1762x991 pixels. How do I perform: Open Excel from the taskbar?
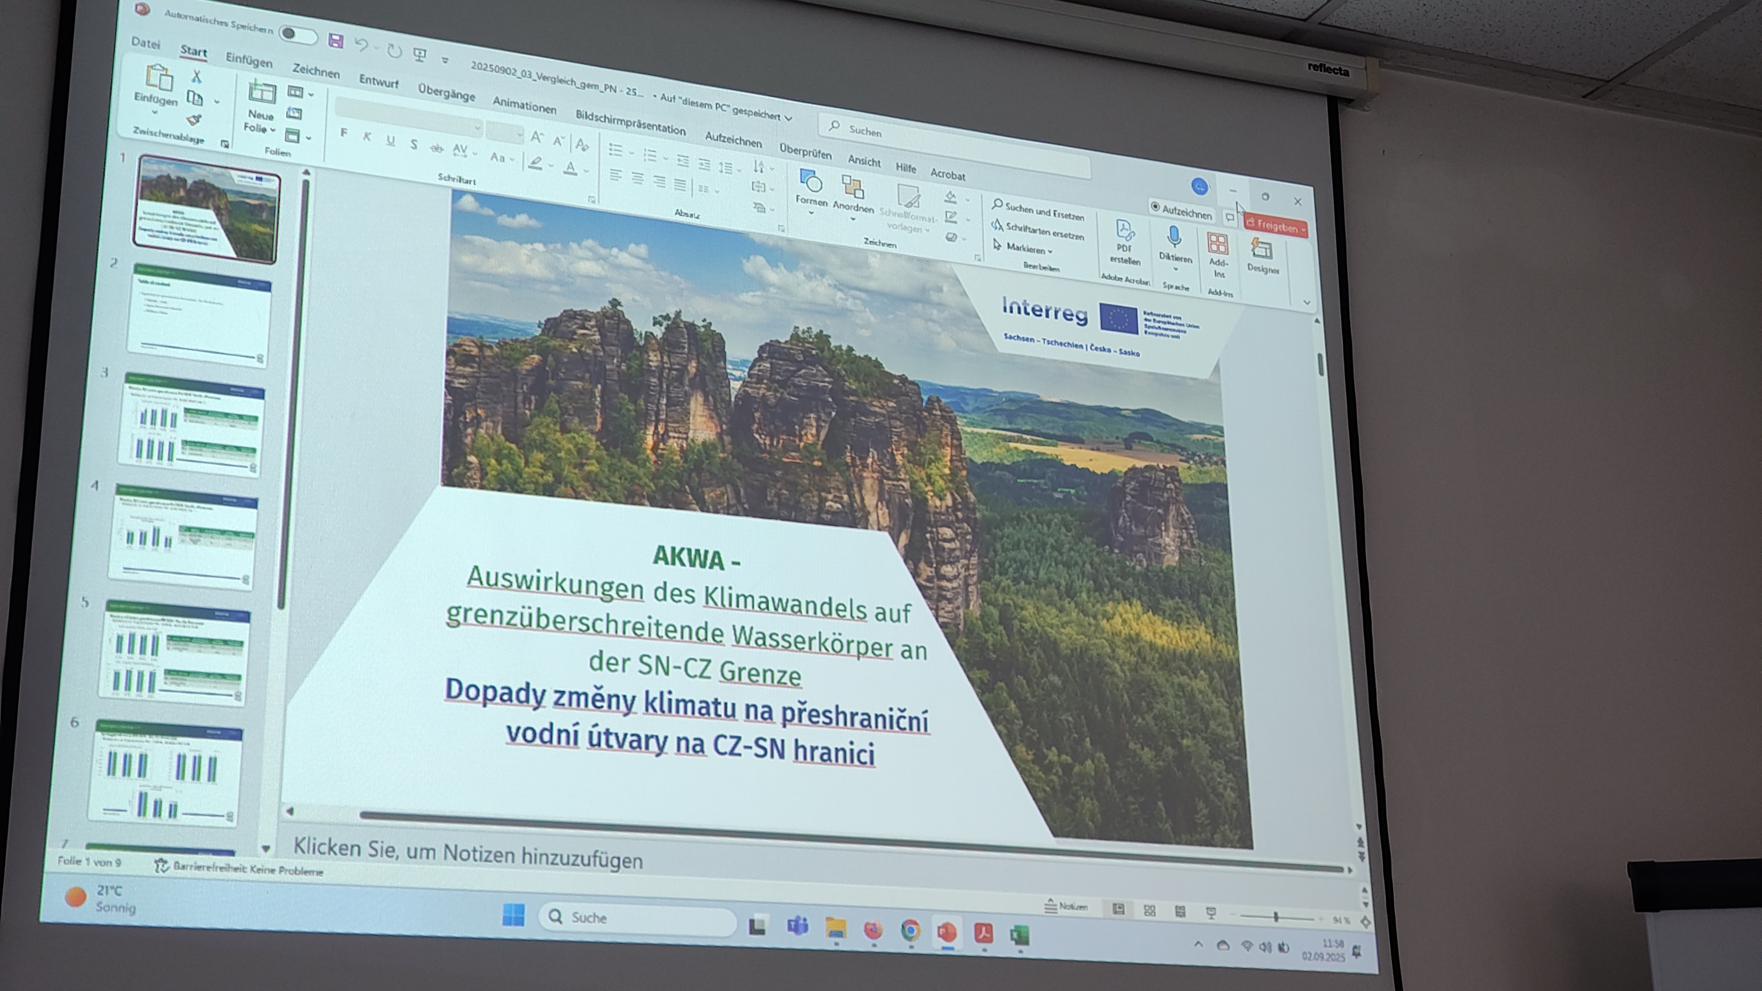(x=1019, y=935)
